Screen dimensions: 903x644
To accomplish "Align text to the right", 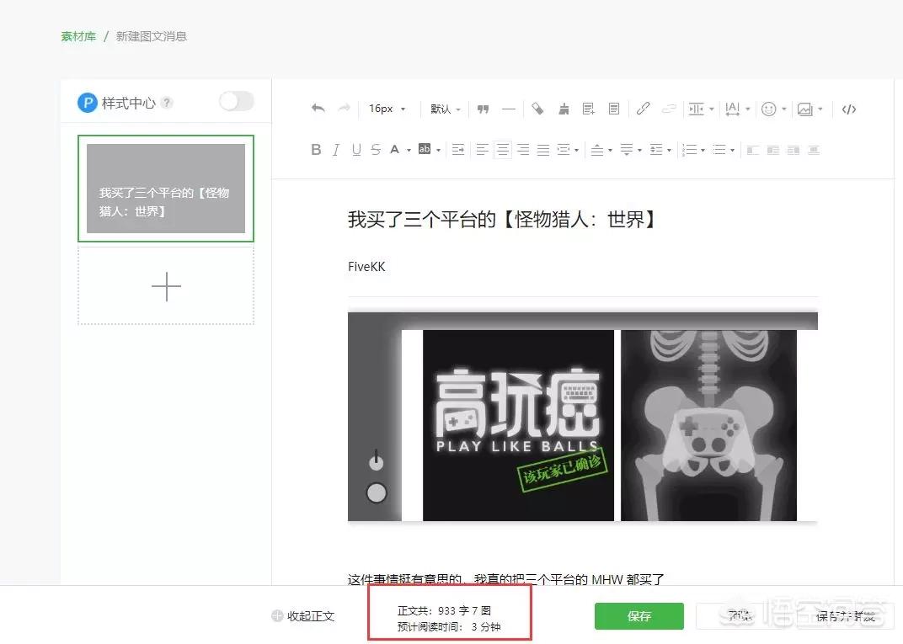I will click(523, 150).
